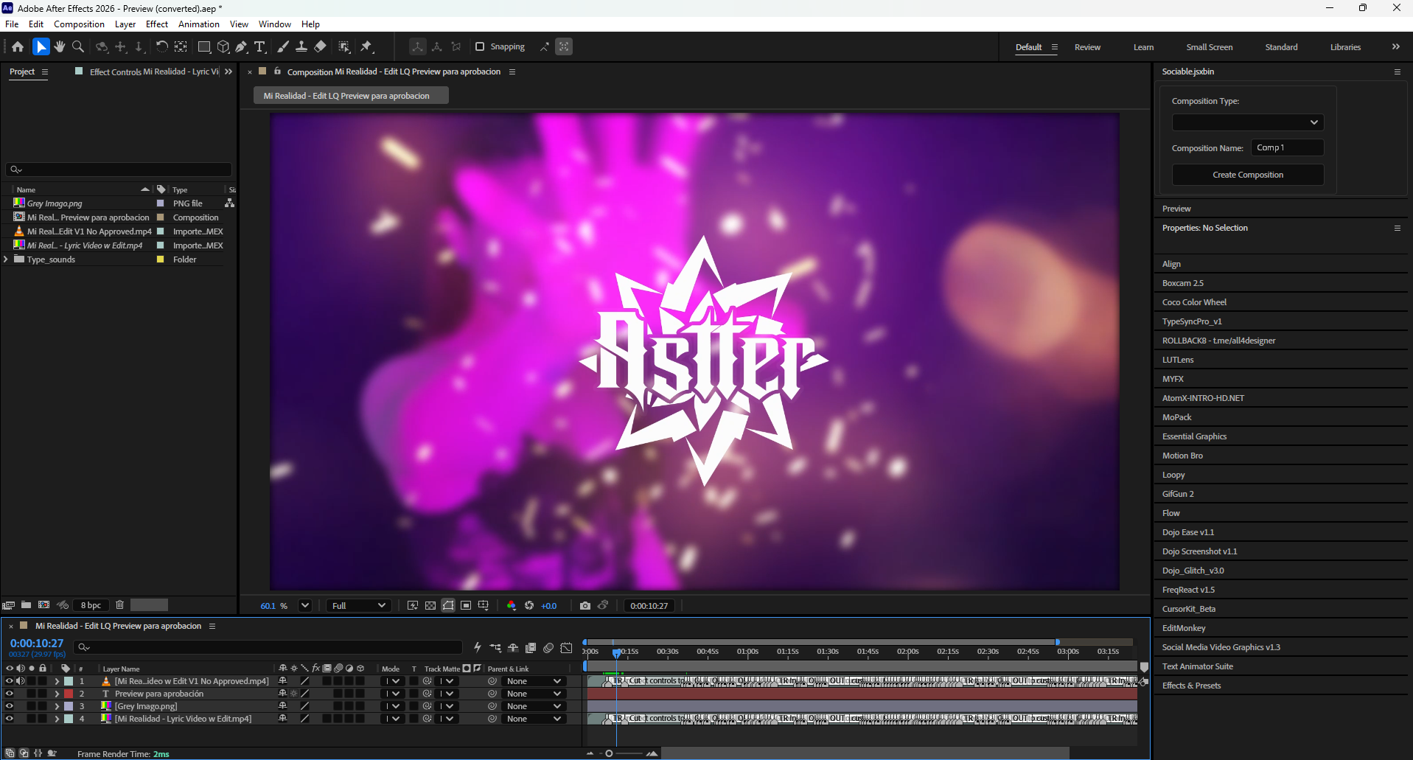
Task: Delete selected project item with trash icon
Action: point(119,604)
